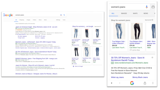160x90 pixels.
Task: Select the desktop All tab
Action: (16, 20)
